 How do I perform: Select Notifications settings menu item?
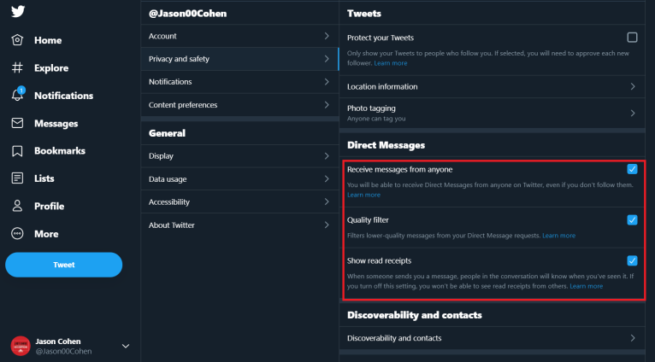[239, 82]
